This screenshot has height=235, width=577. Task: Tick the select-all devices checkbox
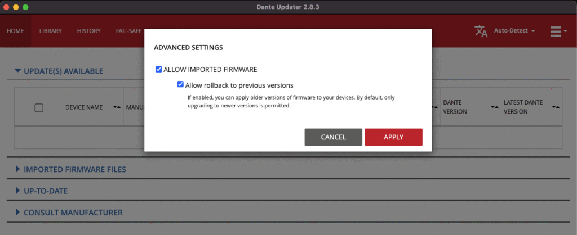[x=39, y=107]
